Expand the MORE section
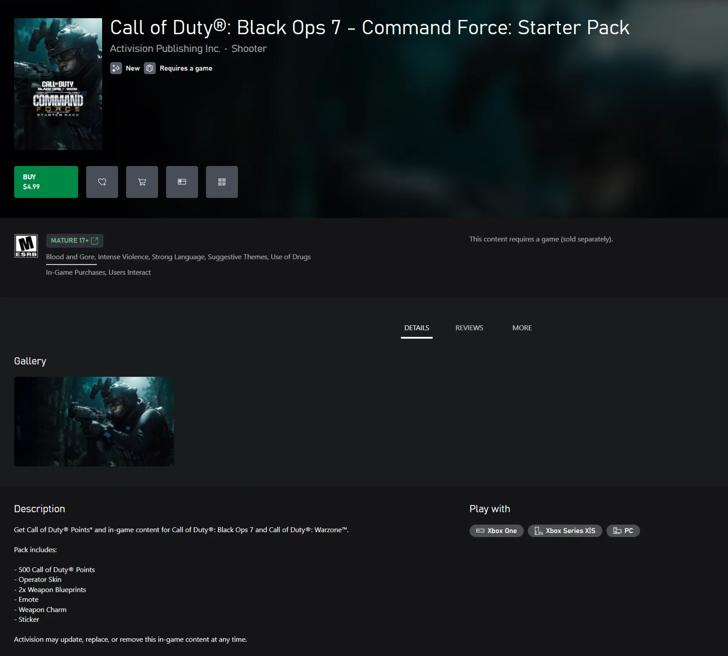The image size is (728, 656). point(522,328)
